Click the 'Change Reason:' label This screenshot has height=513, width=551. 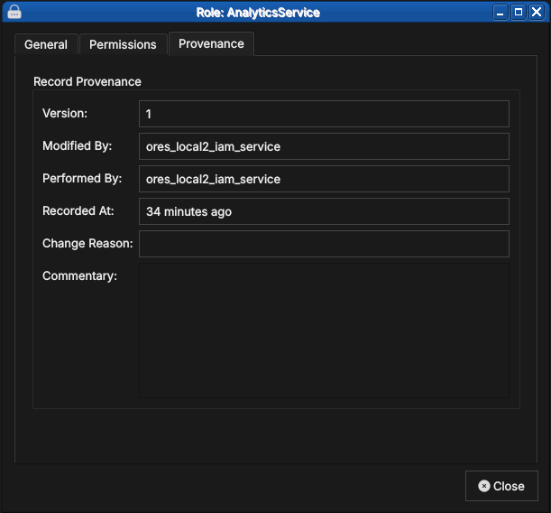tap(87, 244)
